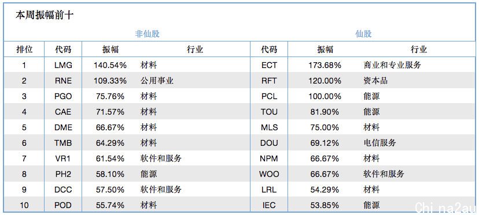
Task: Select the 排位 column header
Action: pos(24,50)
